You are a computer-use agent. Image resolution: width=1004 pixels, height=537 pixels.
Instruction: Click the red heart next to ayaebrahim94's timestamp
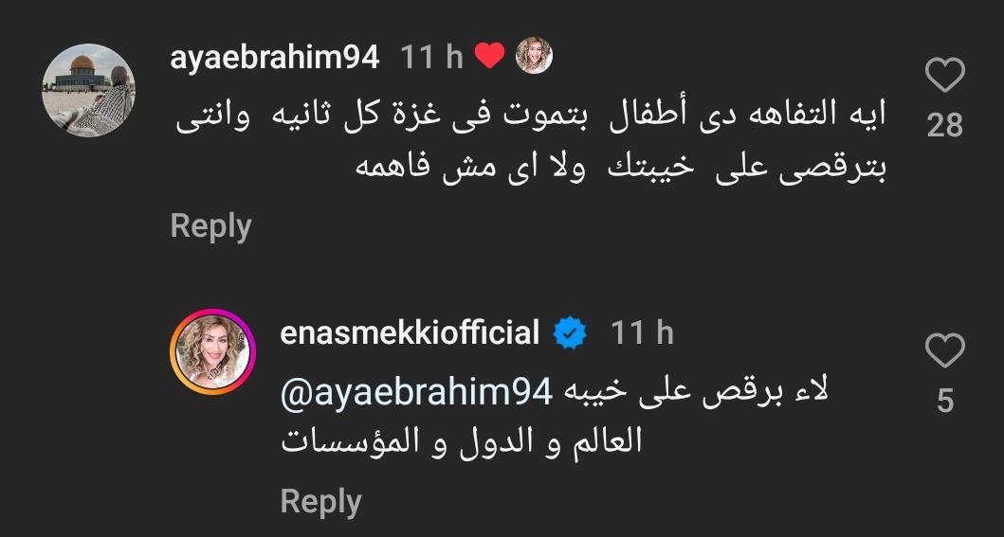489,58
